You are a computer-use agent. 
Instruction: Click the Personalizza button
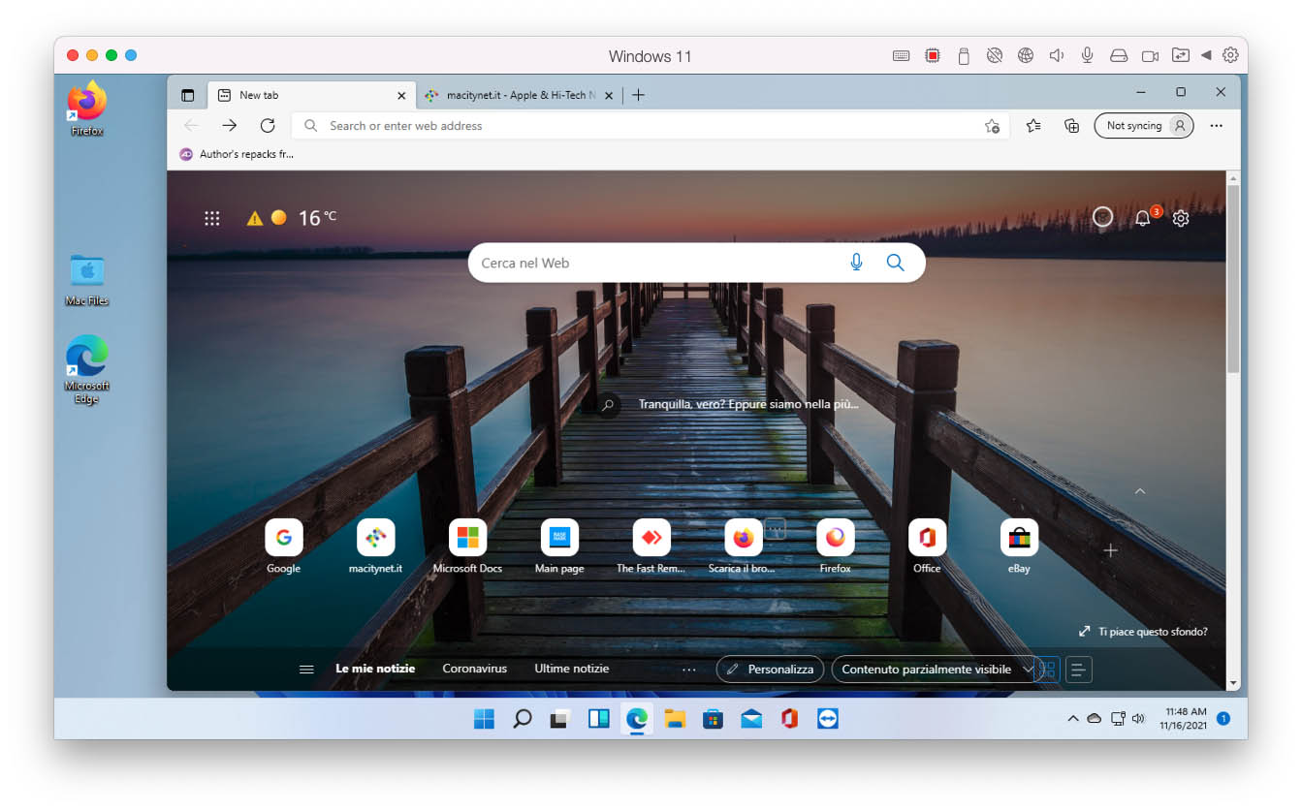[771, 670]
